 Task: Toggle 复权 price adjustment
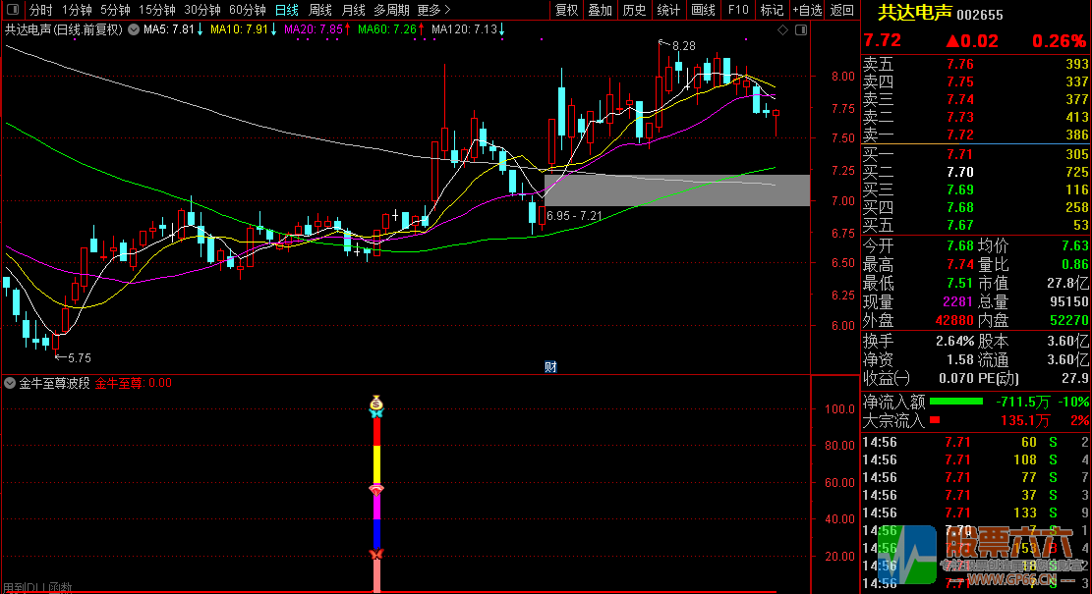(x=567, y=10)
